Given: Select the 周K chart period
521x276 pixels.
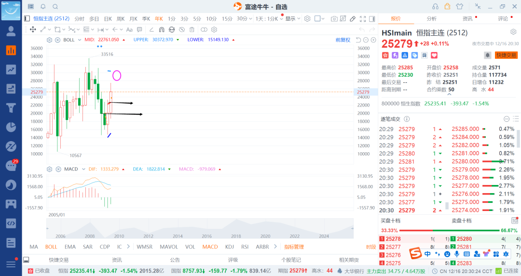Looking at the screenshot, I should coord(121,19).
